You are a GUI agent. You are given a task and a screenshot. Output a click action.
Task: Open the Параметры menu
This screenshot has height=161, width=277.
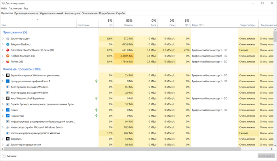click(15, 8)
